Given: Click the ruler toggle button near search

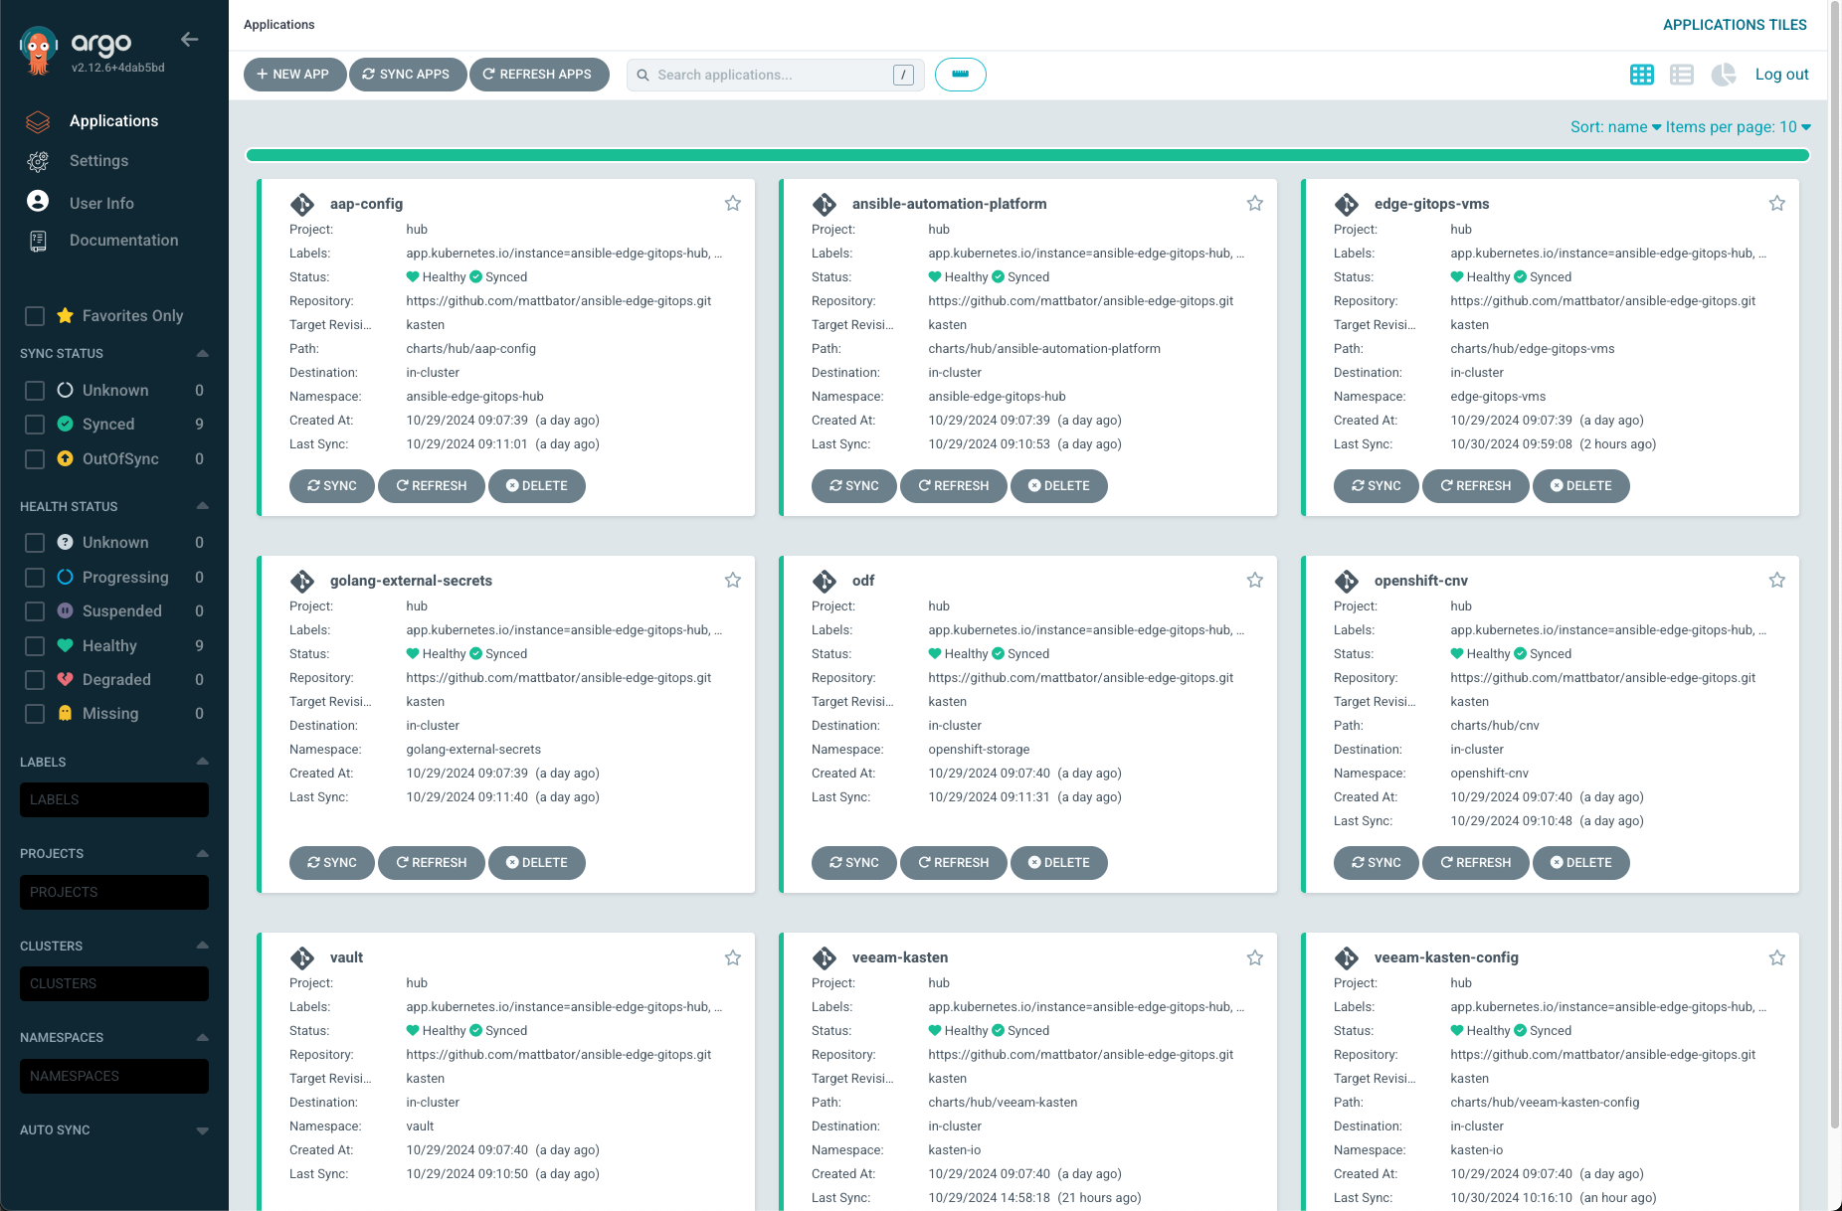Looking at the screenshot, I should (x=961, y=75).
